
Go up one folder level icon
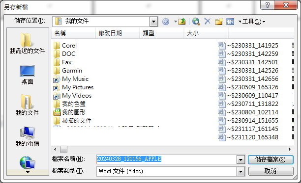181,22
